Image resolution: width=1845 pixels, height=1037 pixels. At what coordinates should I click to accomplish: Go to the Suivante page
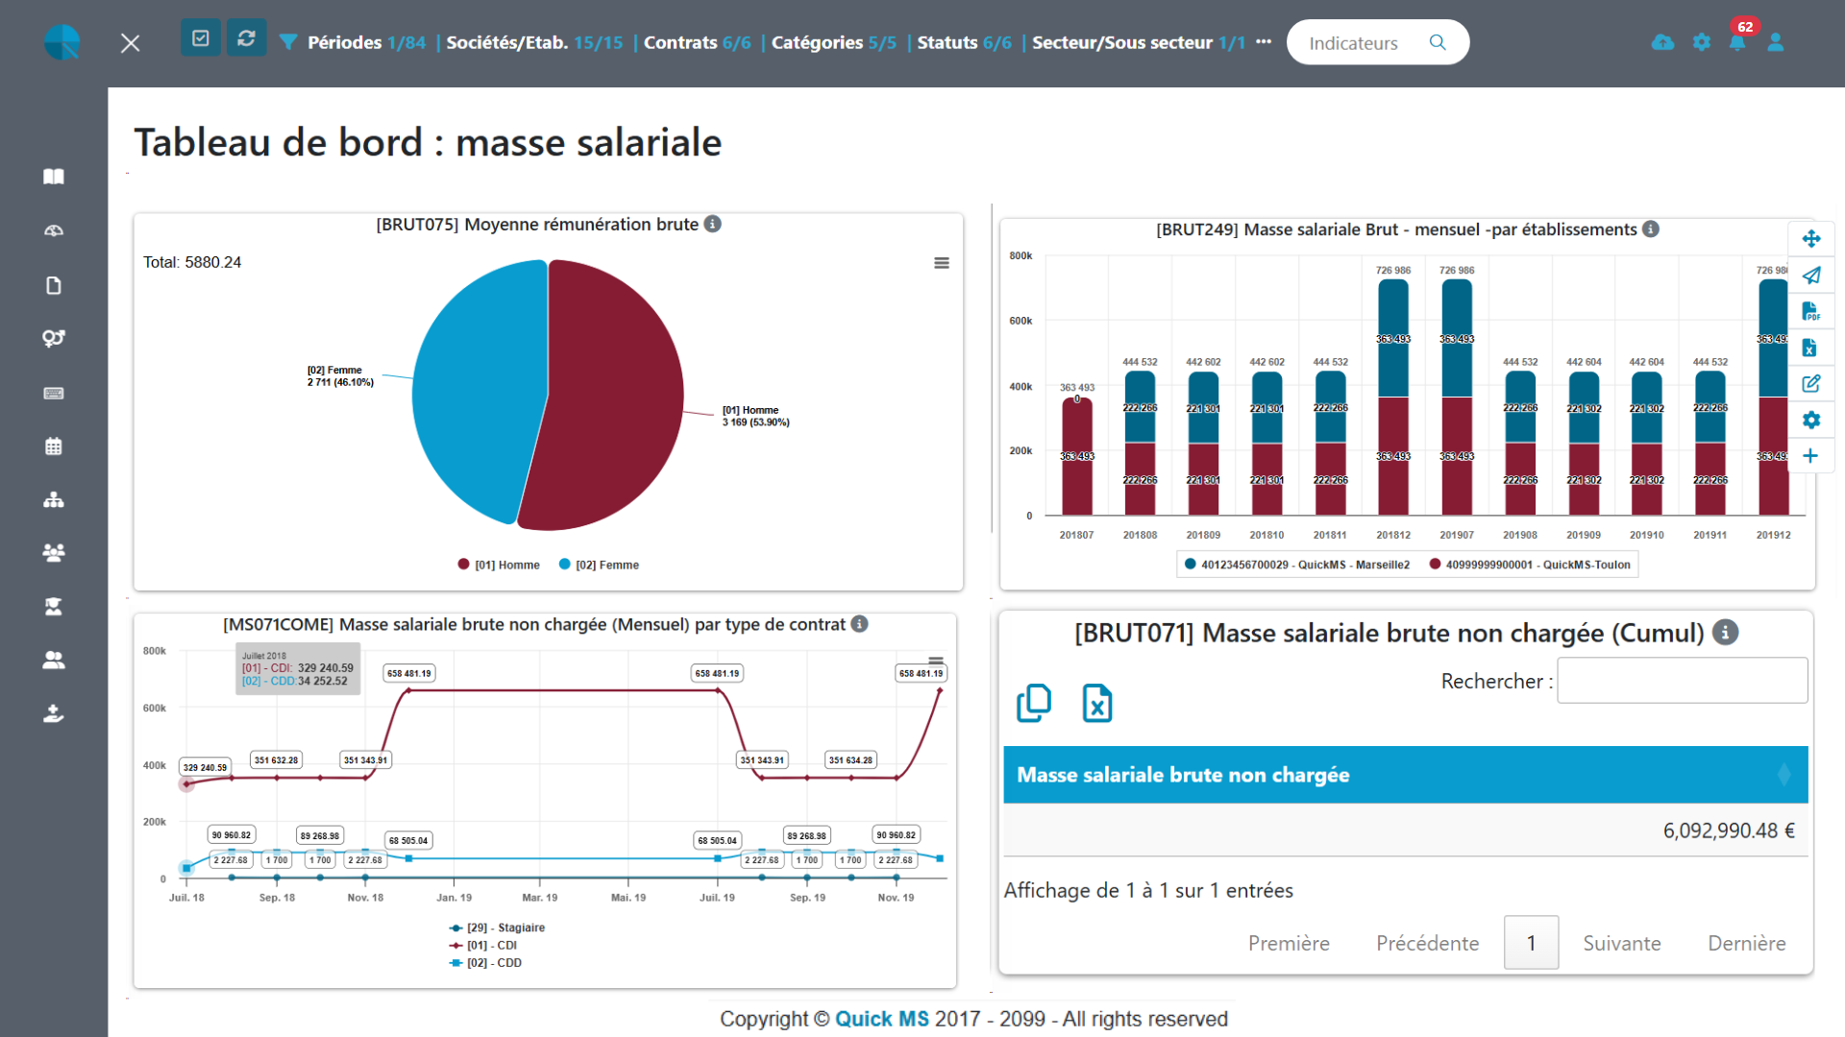pos(1621,943)
